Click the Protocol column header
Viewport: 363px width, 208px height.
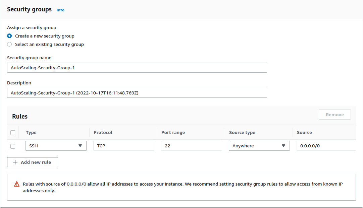click(x=103, y=132)
